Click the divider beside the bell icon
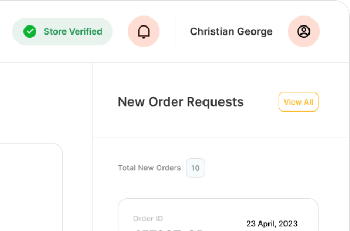 click(x=175, y=31)
